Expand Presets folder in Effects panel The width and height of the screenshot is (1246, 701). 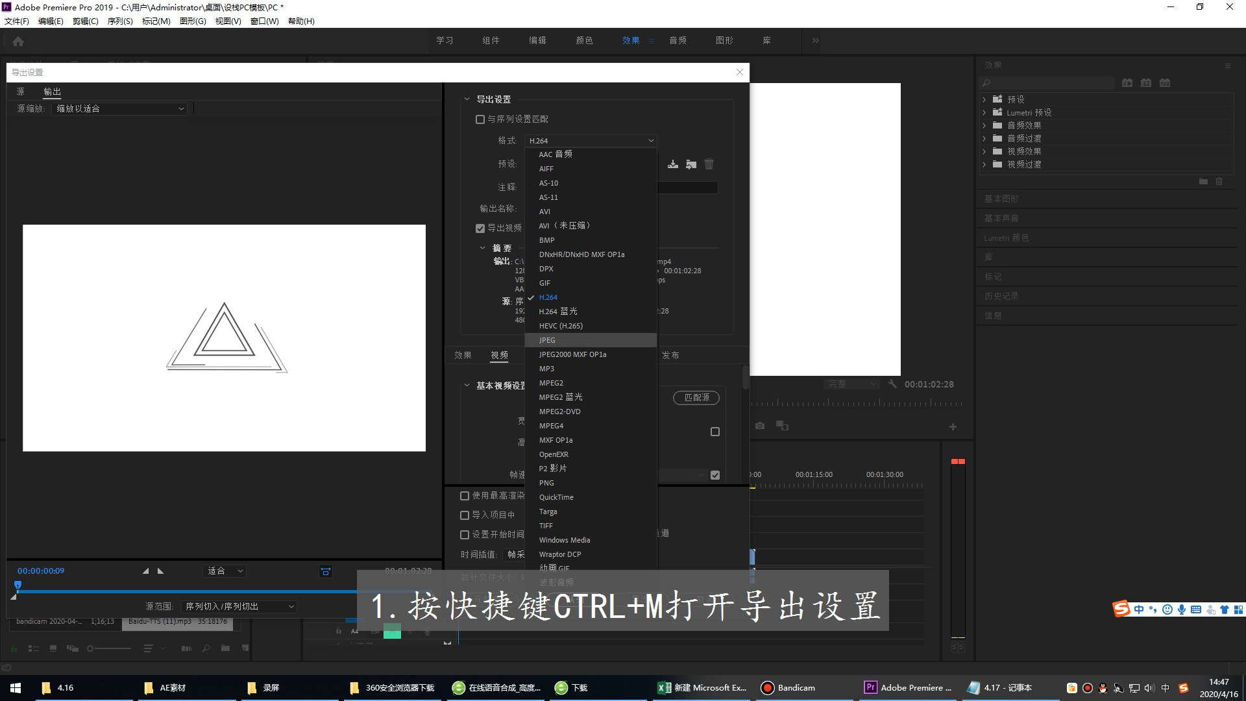984,99
